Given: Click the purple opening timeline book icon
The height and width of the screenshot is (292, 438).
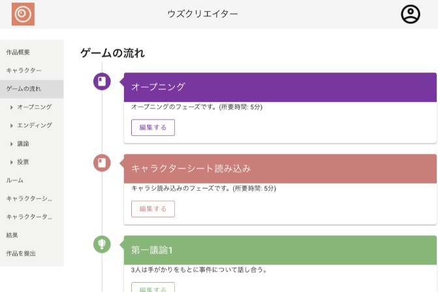Looking at the screenshot, I should [x=102, y=82].
